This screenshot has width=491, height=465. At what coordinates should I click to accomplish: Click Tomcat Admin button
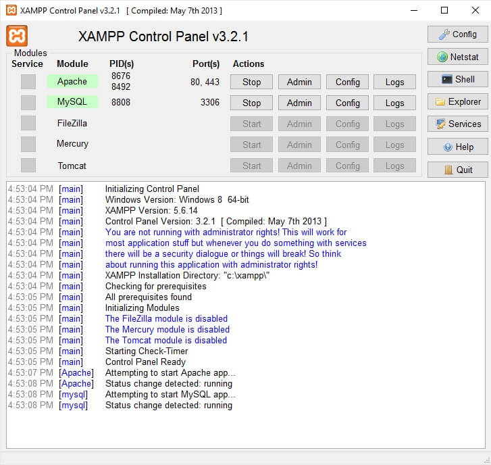click(299, 166)
